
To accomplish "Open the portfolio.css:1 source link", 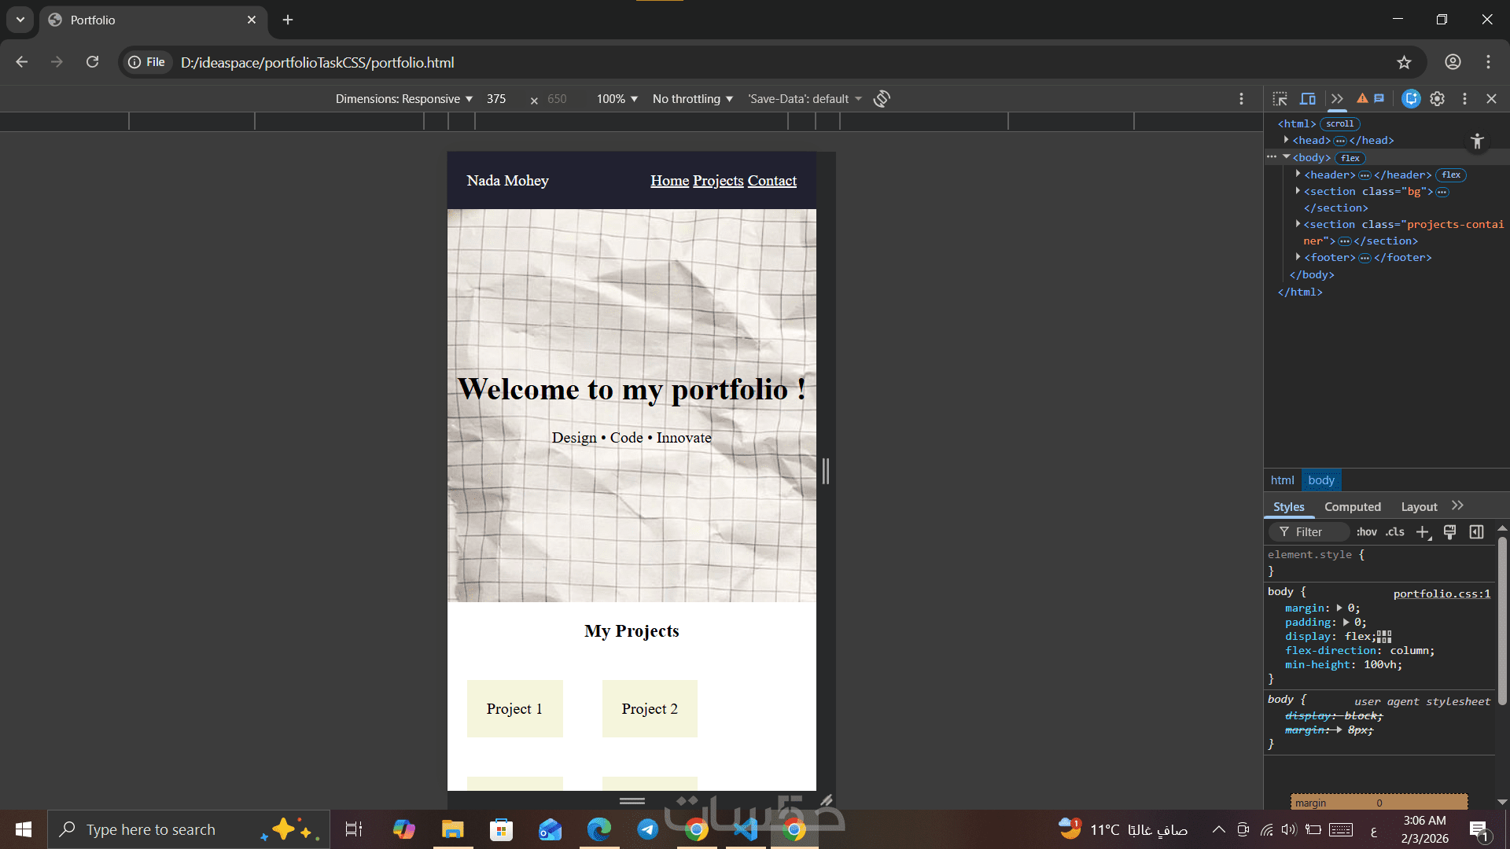I will pyautogui.click(x=1441, y=594).
